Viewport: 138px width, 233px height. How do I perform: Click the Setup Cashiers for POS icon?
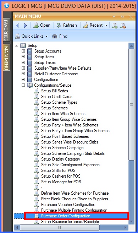click(37, 176)
